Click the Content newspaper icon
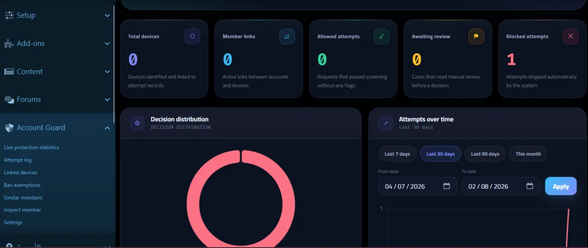 [9, 72]
